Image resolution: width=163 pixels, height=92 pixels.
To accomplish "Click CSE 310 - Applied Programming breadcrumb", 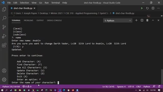I will tap(81, 13).
